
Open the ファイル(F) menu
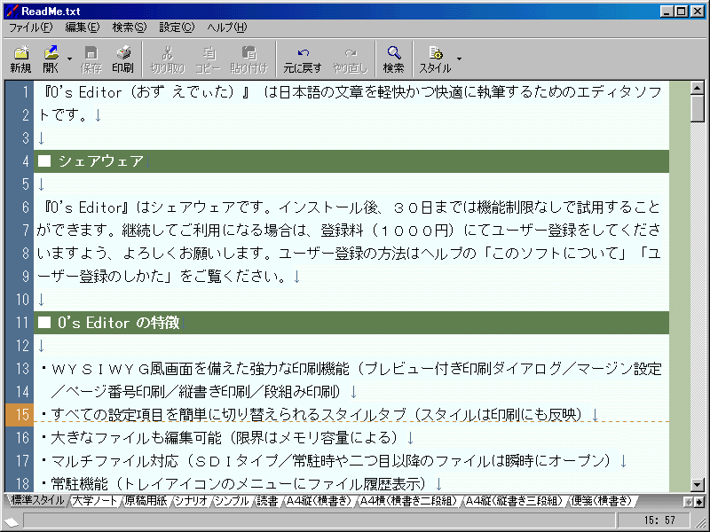click(x=31, y=27)
